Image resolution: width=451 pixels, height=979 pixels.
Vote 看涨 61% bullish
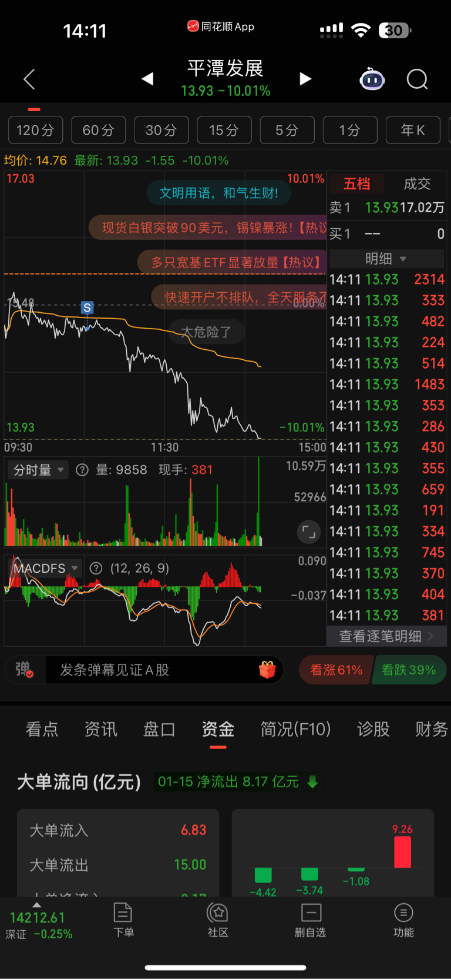coord(336,670)
